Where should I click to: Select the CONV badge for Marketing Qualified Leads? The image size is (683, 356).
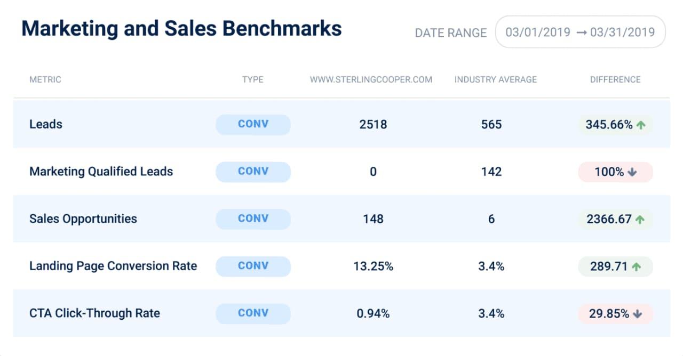coord(253,172)
